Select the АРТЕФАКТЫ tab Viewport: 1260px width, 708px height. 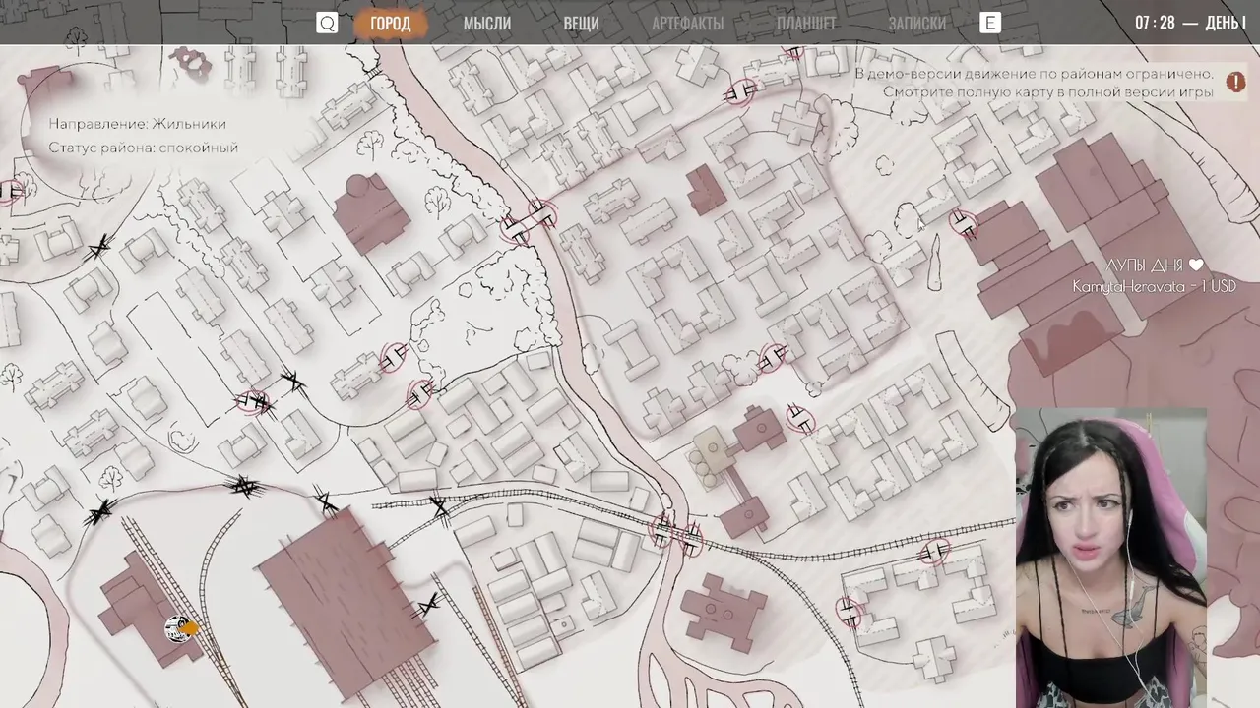coord(687,24)
